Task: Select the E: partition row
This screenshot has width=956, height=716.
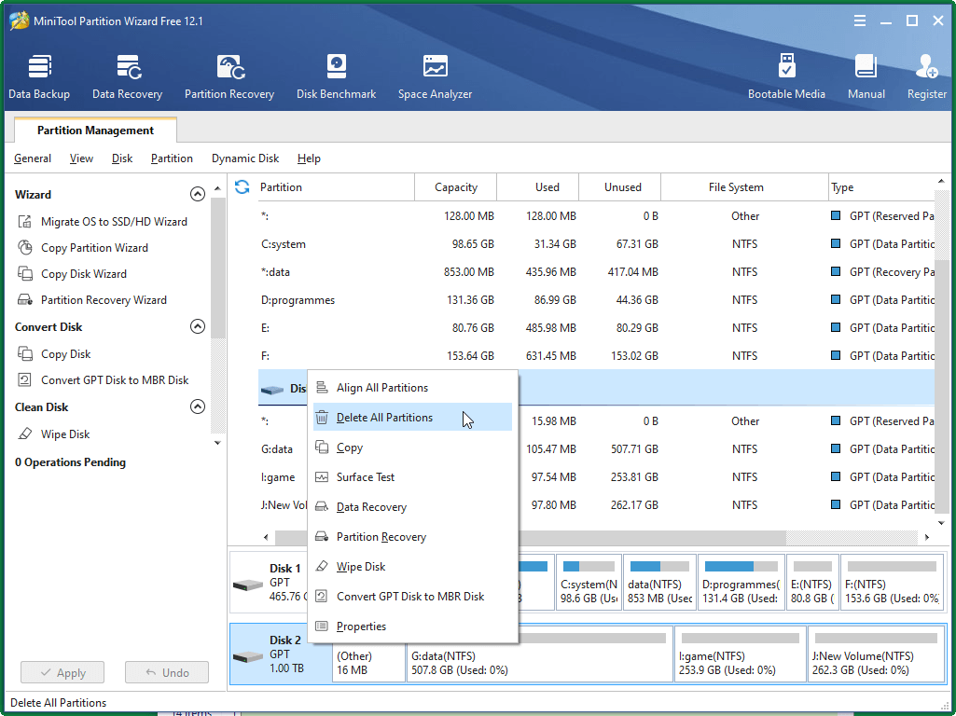Action: [x=596, y=328]
